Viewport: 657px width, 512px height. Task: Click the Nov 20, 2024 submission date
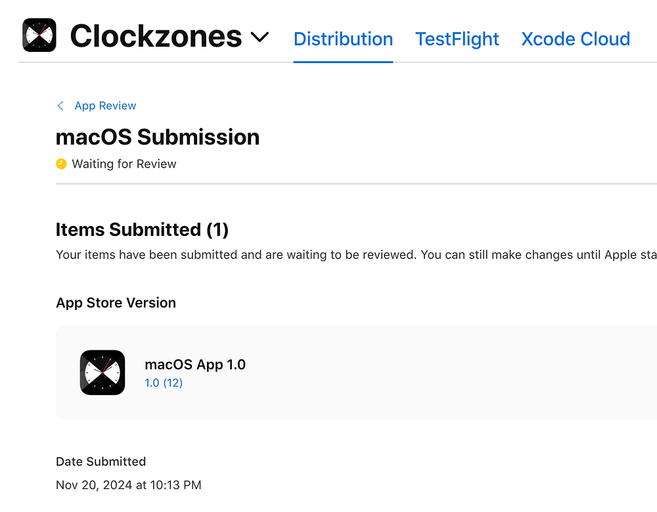pyautogui.click(x=129, y=486)
